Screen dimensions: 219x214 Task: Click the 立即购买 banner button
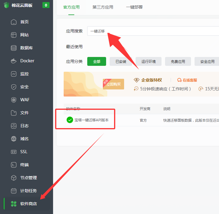[113, 84]
